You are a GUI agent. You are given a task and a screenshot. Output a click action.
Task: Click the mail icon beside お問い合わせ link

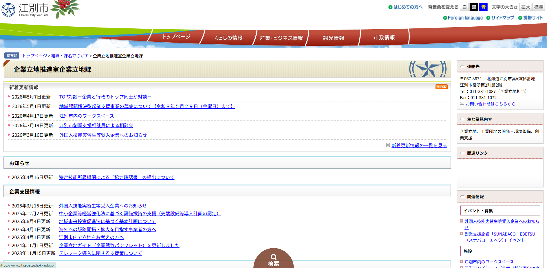tap(462, 103)
